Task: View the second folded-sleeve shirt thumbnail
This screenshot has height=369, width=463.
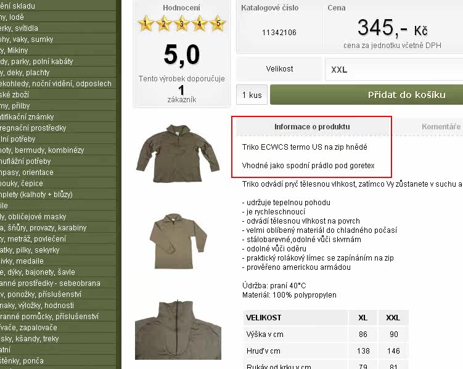Action: [178, 241]
